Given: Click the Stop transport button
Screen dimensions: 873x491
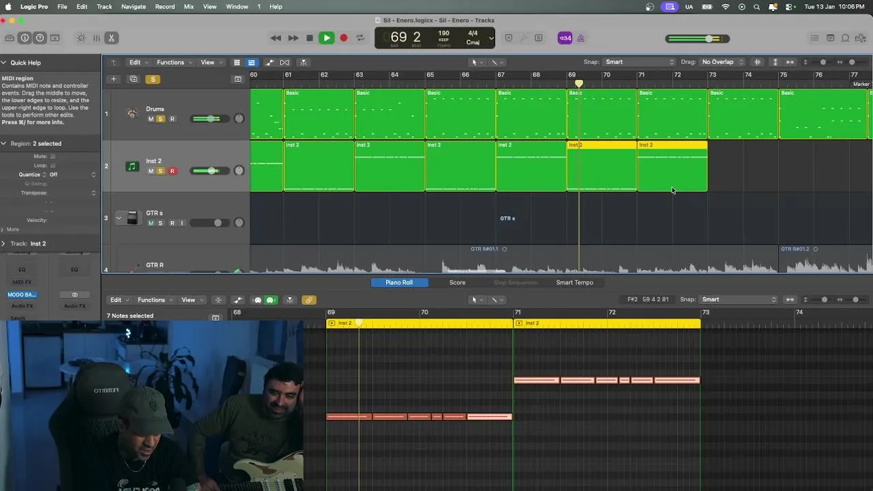Looking at the screenshot, I should [310, 38].
